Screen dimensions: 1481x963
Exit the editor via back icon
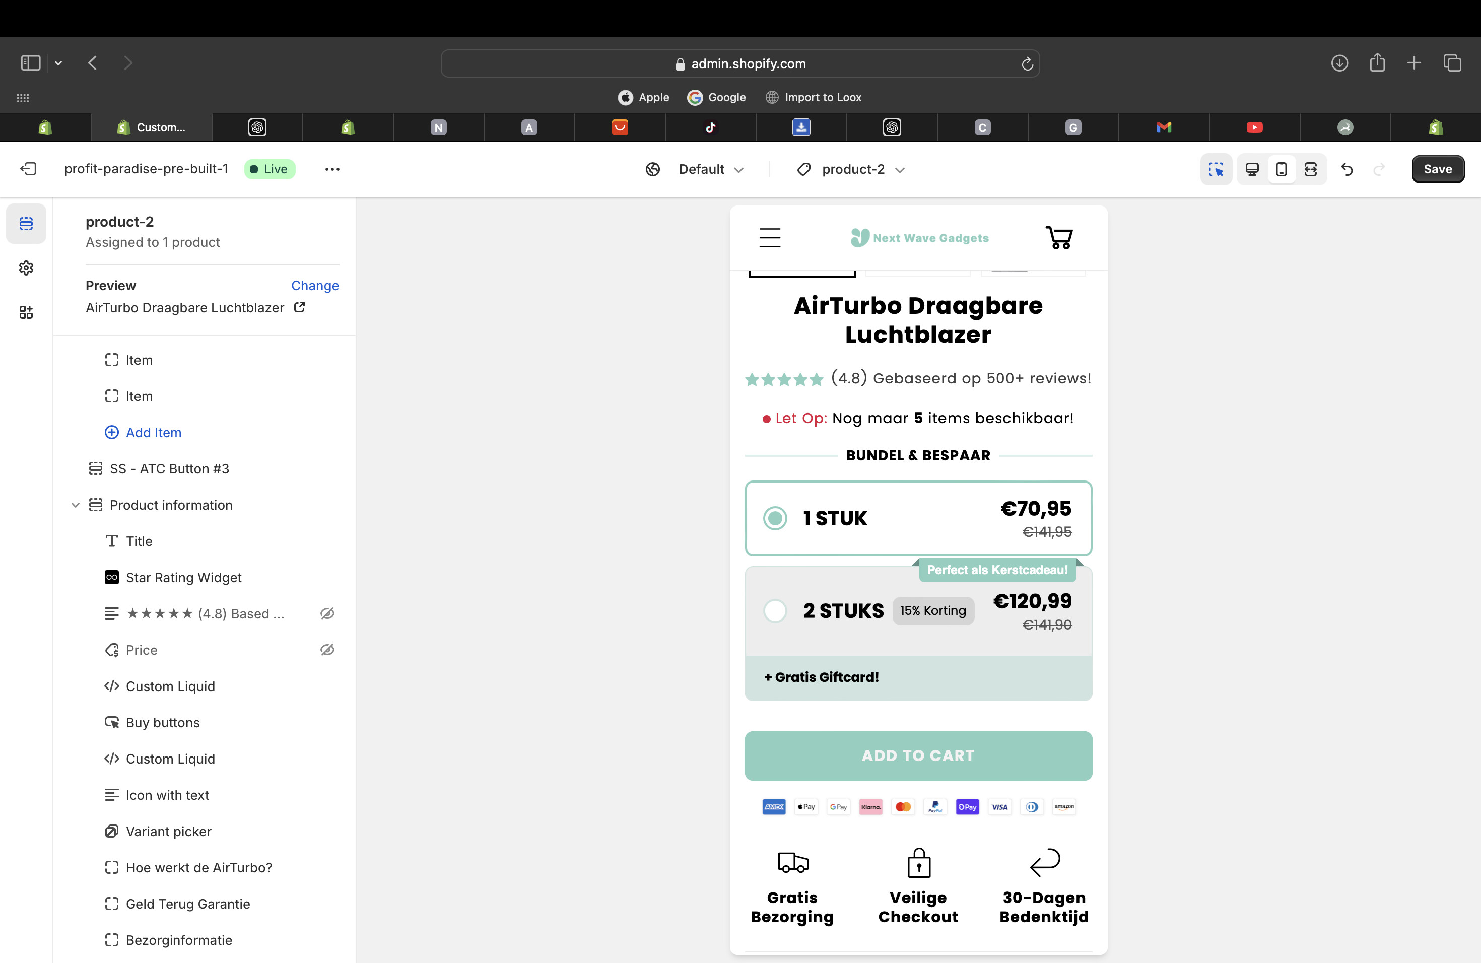[29, 169]
